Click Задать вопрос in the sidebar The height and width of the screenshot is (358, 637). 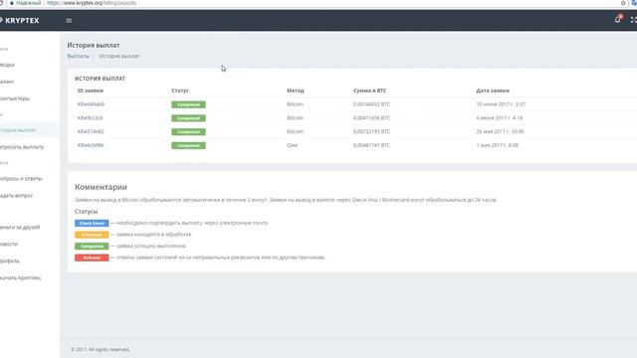(16, 195)
